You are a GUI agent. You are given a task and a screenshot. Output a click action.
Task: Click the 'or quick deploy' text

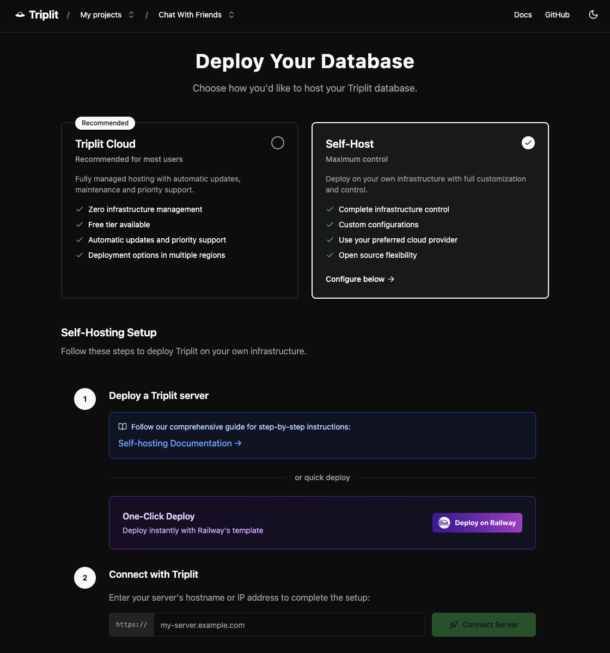pyautogui.click(x=322, y=477)
